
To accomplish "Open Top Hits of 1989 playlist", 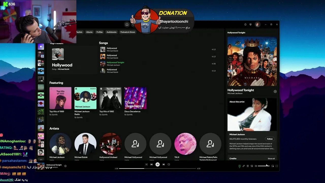I will [60, 101].
